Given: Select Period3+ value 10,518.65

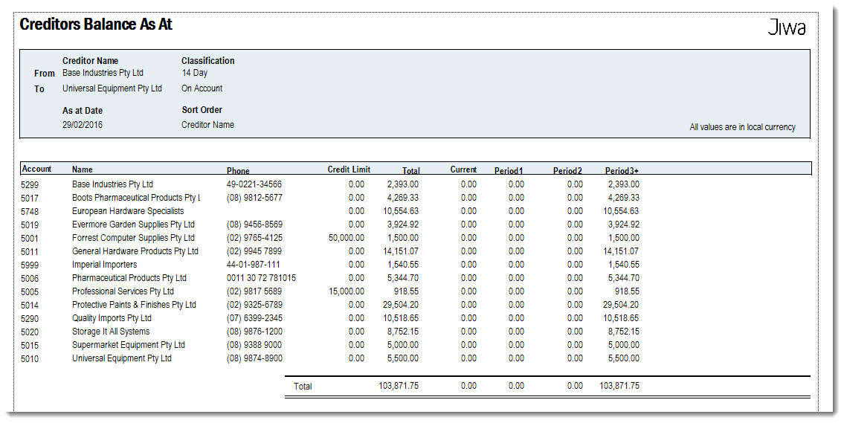Looking at the screenshot, I should tap(622, 318).
